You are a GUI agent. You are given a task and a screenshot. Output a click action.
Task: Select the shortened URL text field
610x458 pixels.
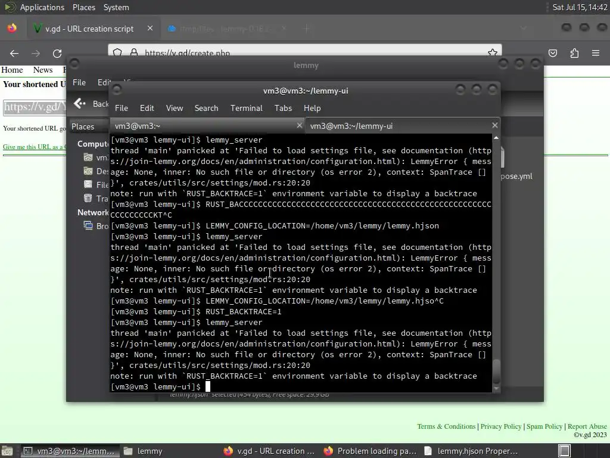click(35, 107)
